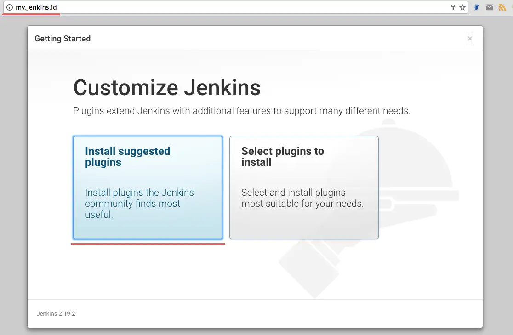Click the Customize Jenkins heading

click(167, 88)
